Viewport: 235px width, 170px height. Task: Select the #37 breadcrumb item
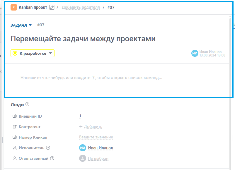111,7
